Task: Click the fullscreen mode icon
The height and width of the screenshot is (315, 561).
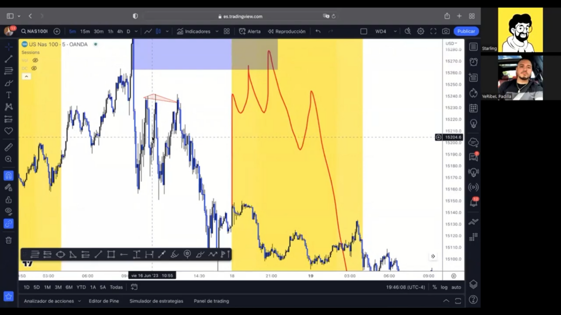Action: point(433,31)
